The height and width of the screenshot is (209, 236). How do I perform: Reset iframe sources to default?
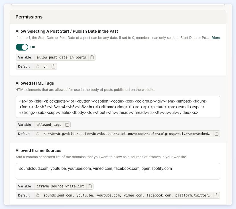click(38, 195)
